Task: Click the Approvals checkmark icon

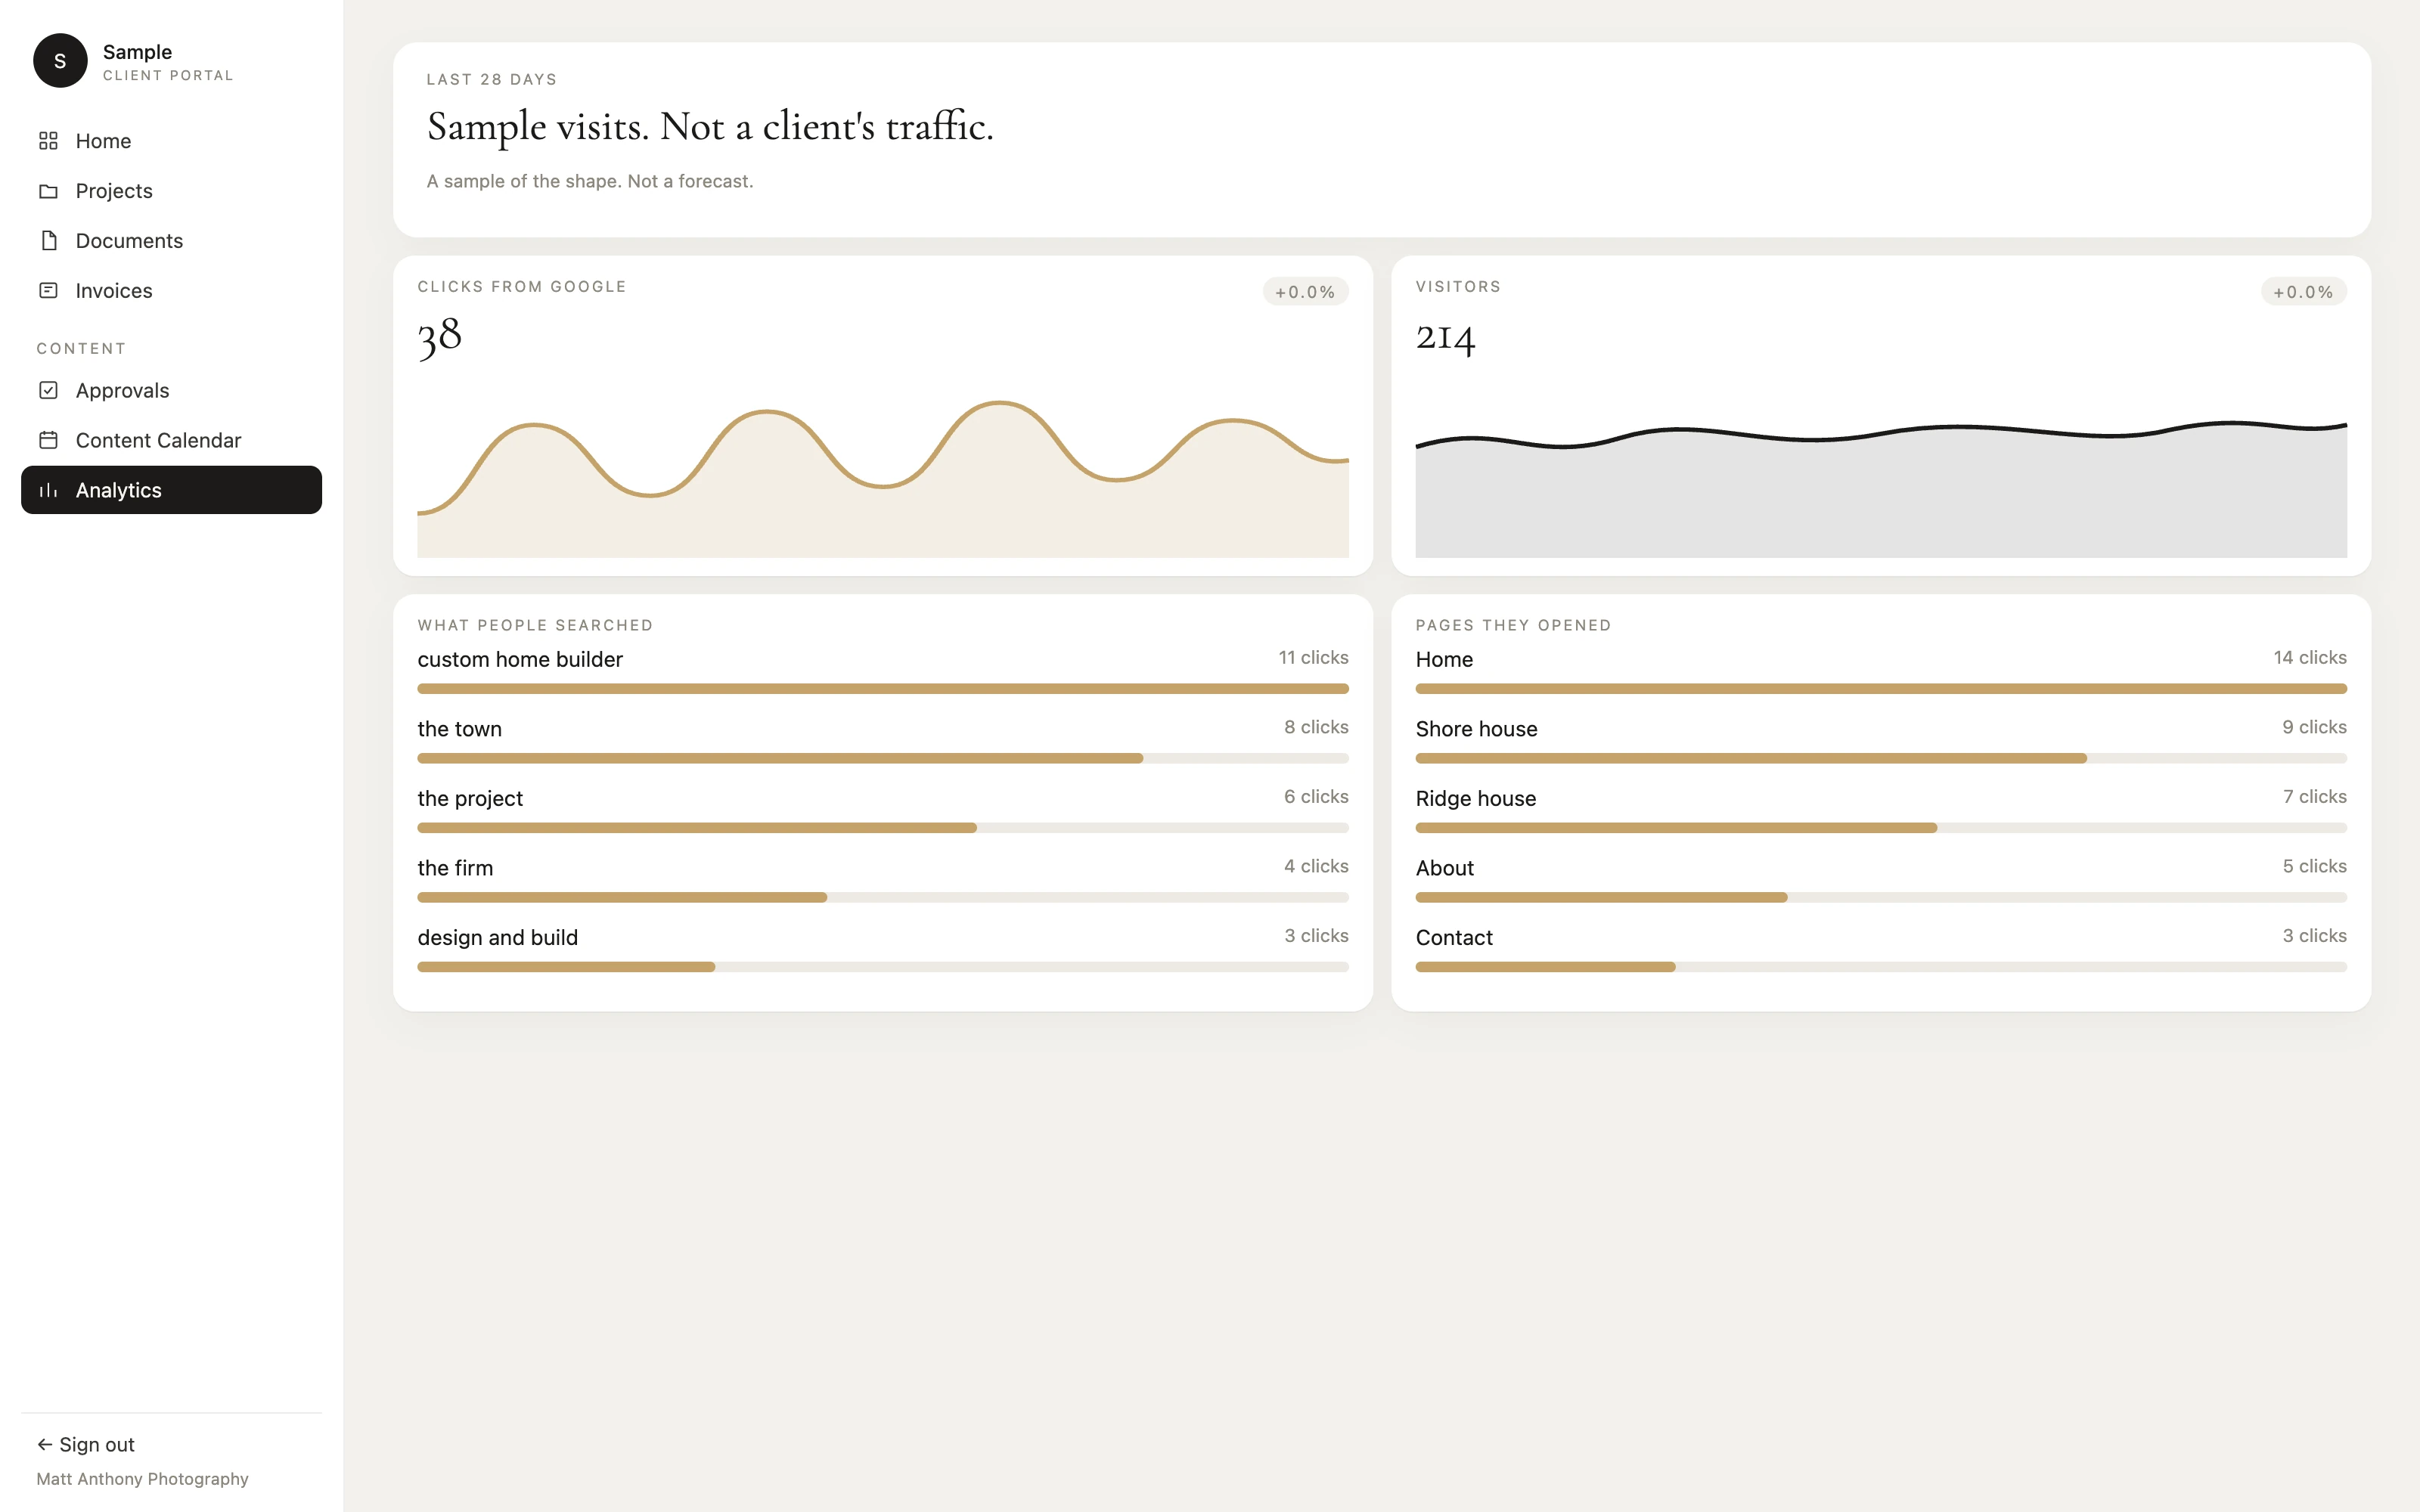Action: point(48,390)
